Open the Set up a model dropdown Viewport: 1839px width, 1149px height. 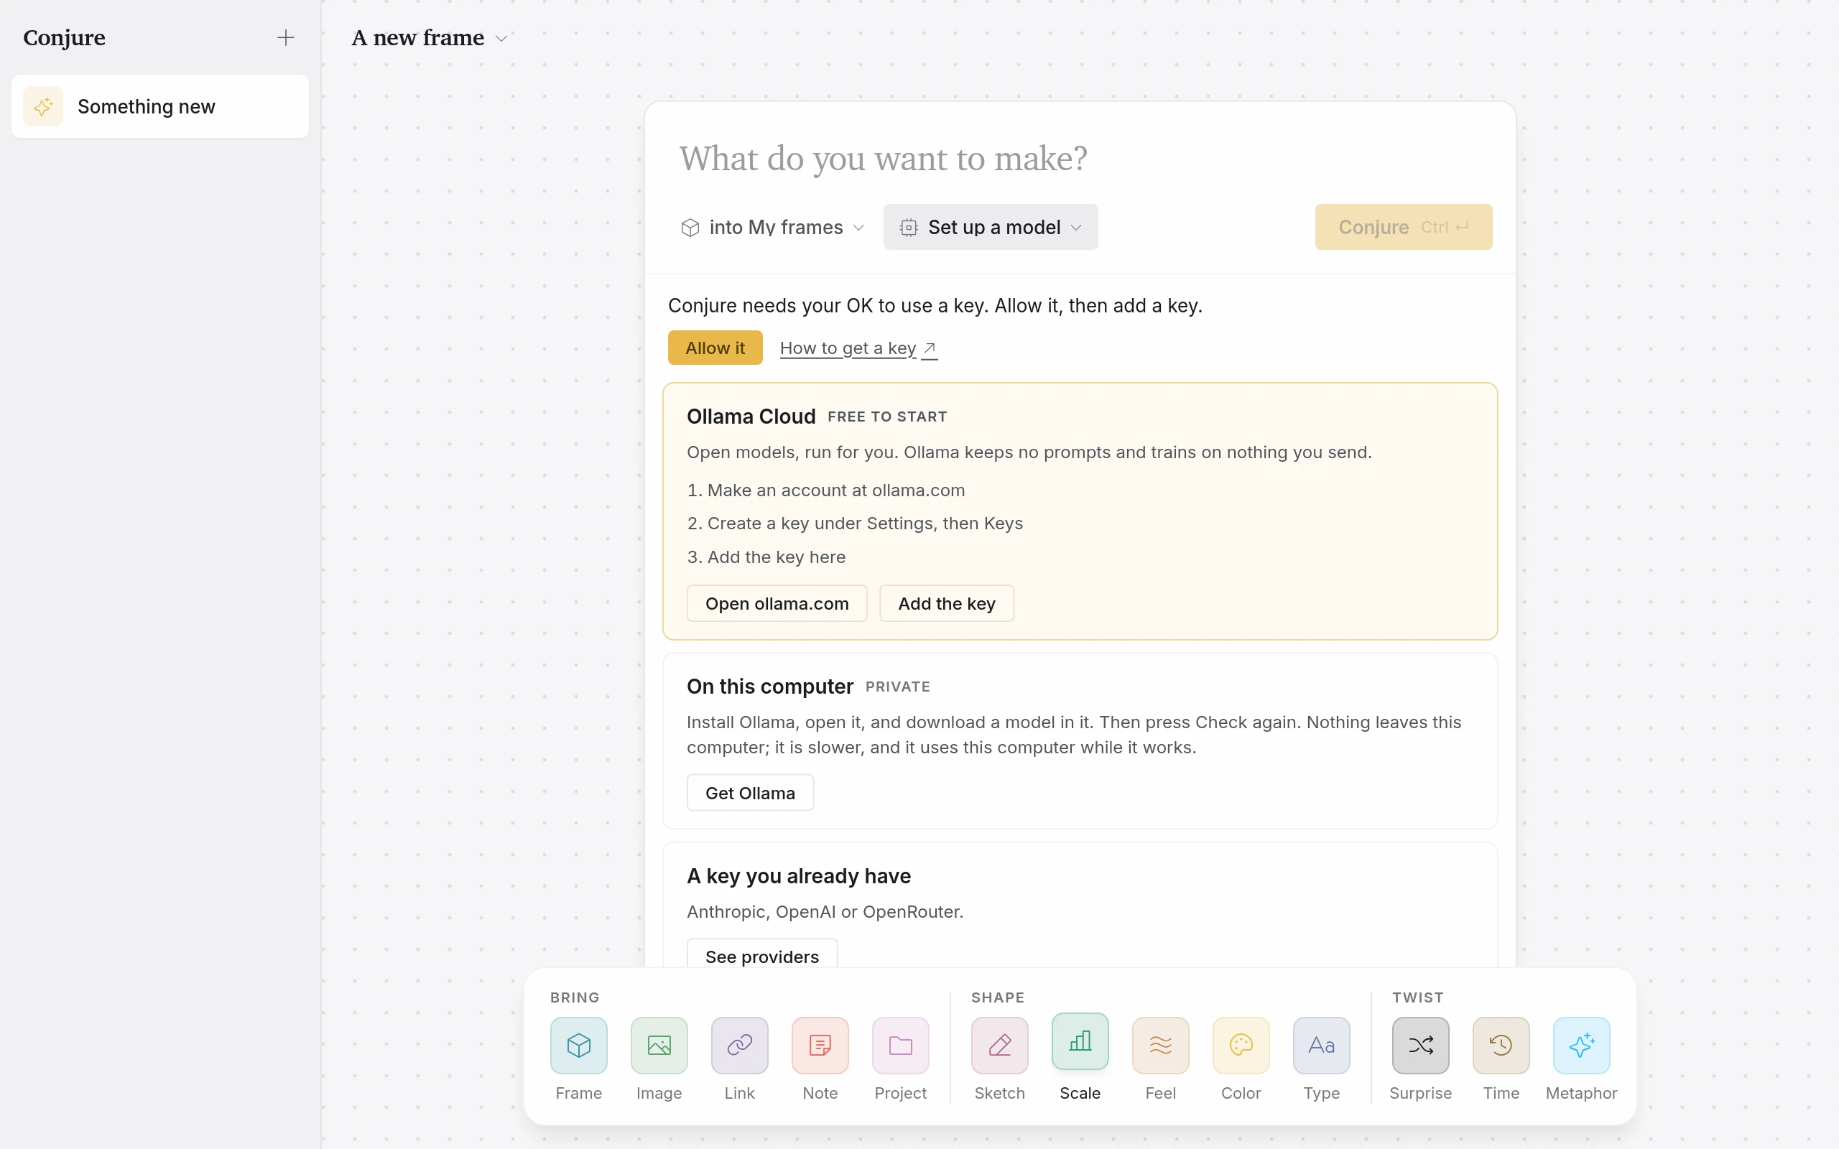[990, 227]
